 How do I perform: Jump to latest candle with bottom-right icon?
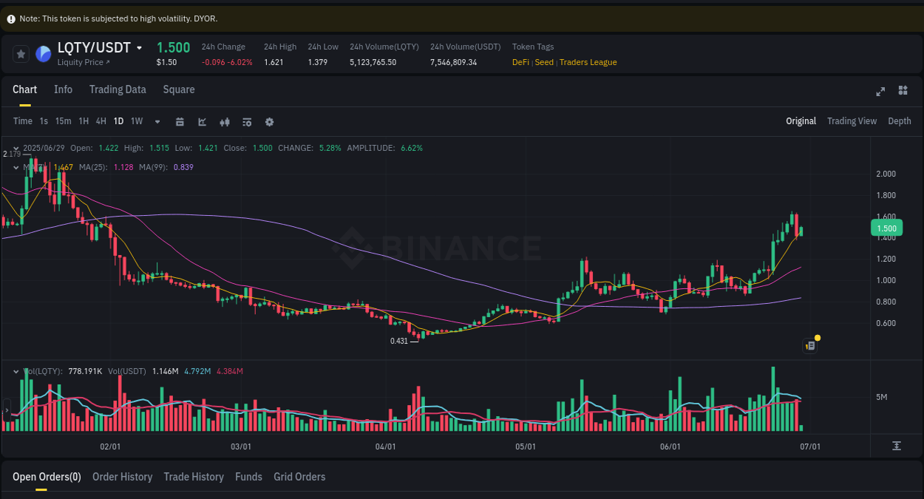pos(896,446)
